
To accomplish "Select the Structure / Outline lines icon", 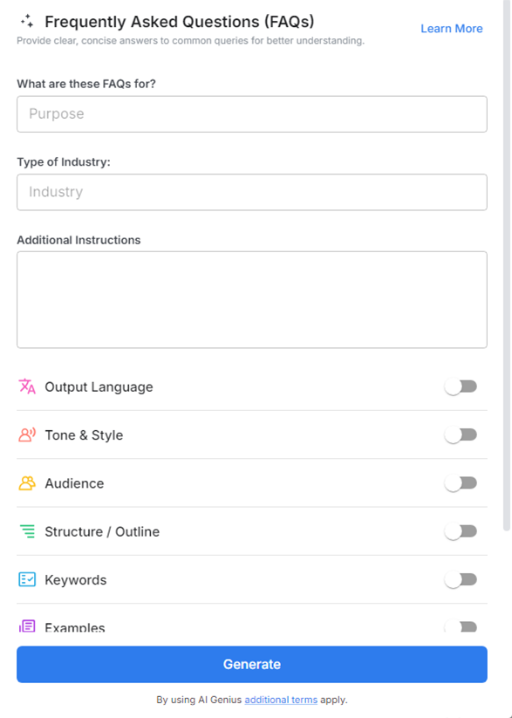I will 25,530.
